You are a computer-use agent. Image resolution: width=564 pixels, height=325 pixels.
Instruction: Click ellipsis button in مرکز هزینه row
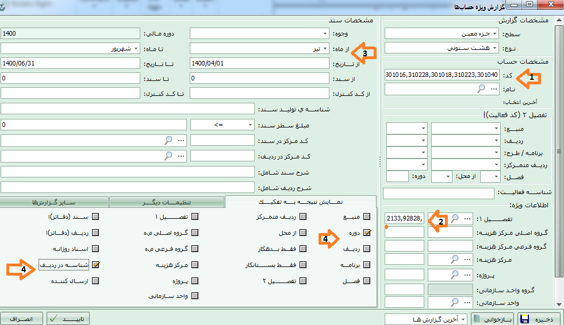click(x=467, y=259)
